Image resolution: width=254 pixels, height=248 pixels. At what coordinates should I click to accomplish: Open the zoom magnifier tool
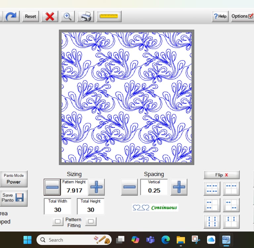point(67,16)
